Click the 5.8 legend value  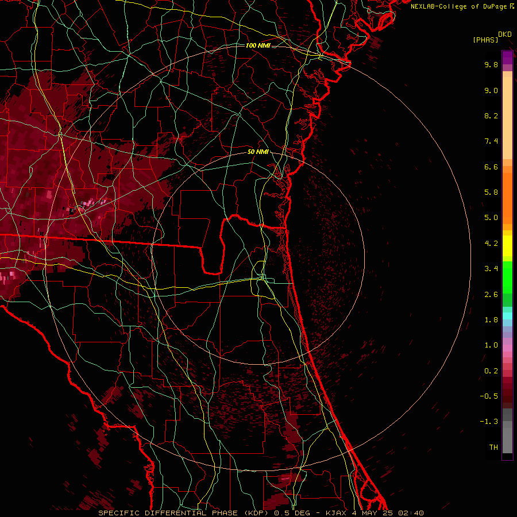pos(491,192)
